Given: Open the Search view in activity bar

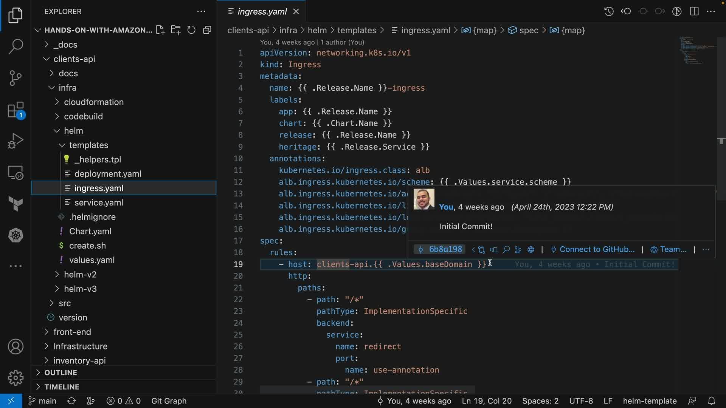Looking at the screenshot, I should pyautogui.click(x=16, y=47).
